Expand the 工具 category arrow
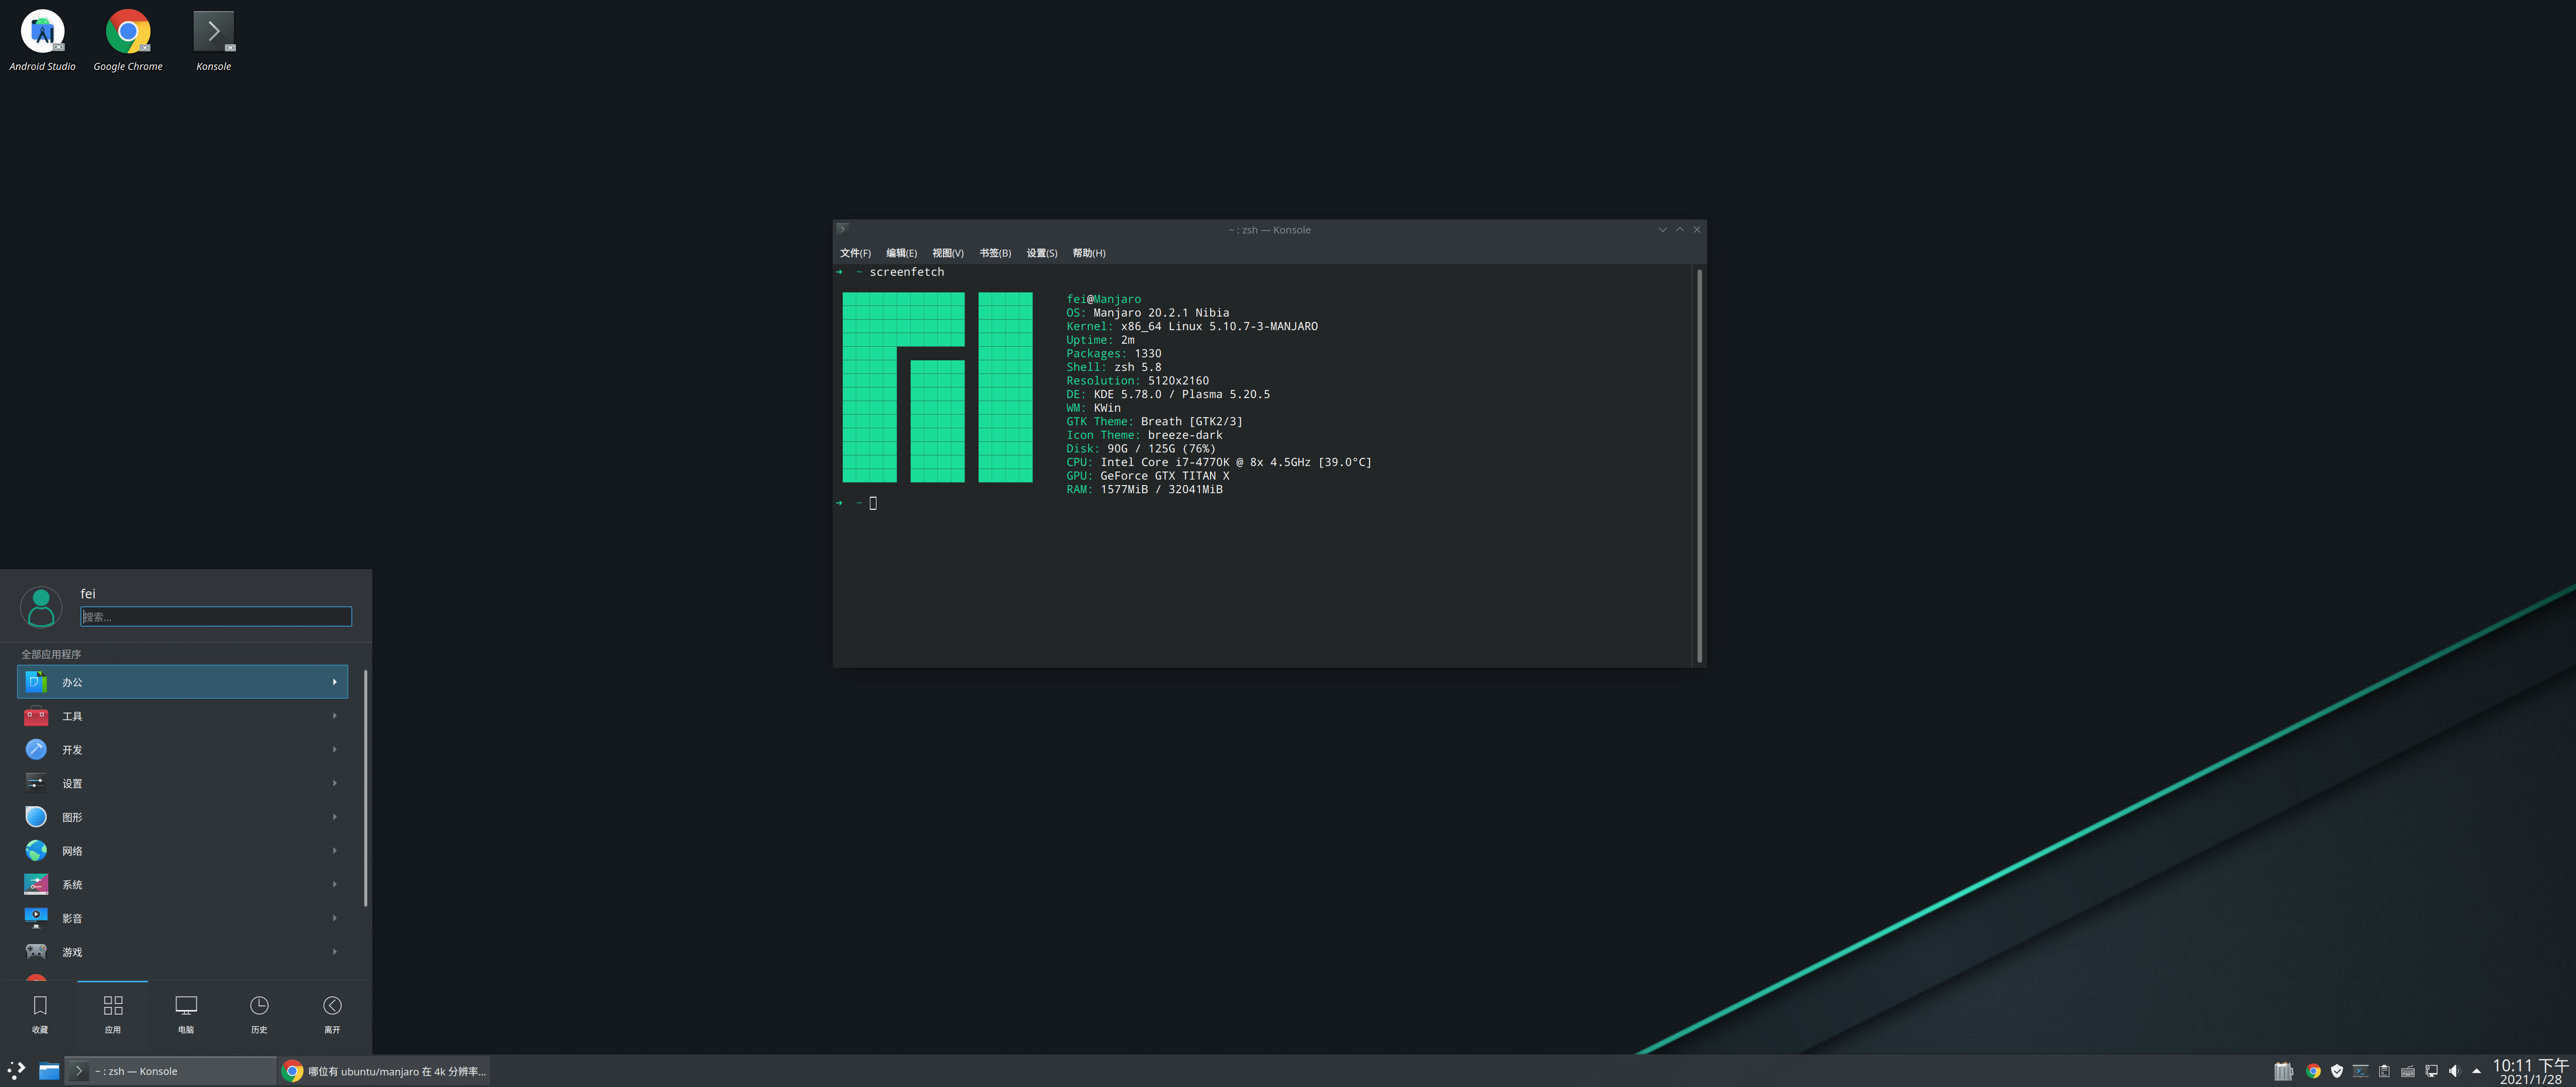This screenshot has height=1087, width=2576. coord(335,716)
